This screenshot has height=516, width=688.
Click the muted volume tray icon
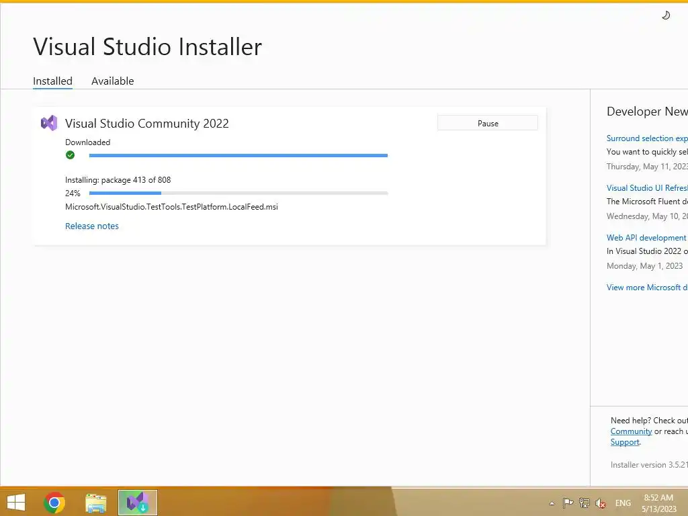[601, 503]
